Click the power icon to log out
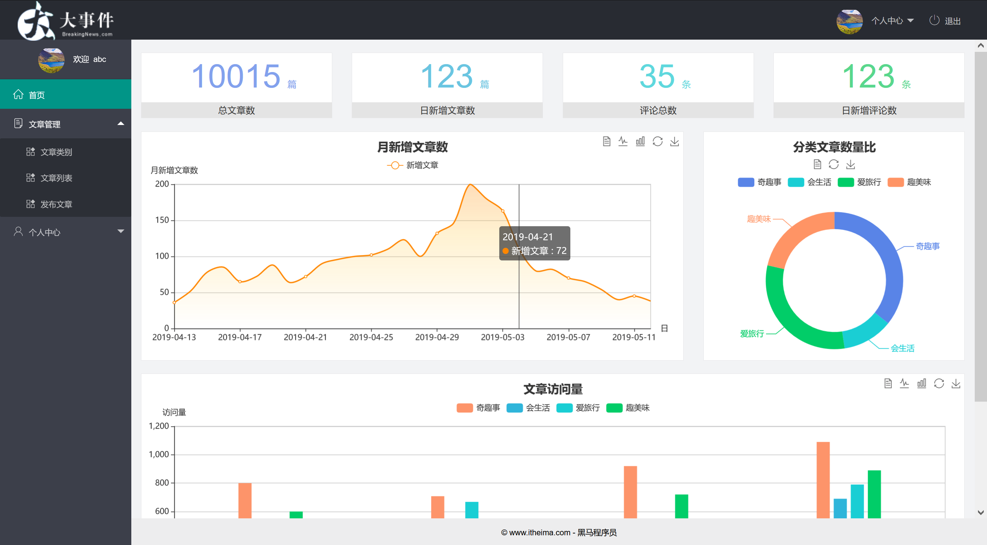 tap(934, 20)
